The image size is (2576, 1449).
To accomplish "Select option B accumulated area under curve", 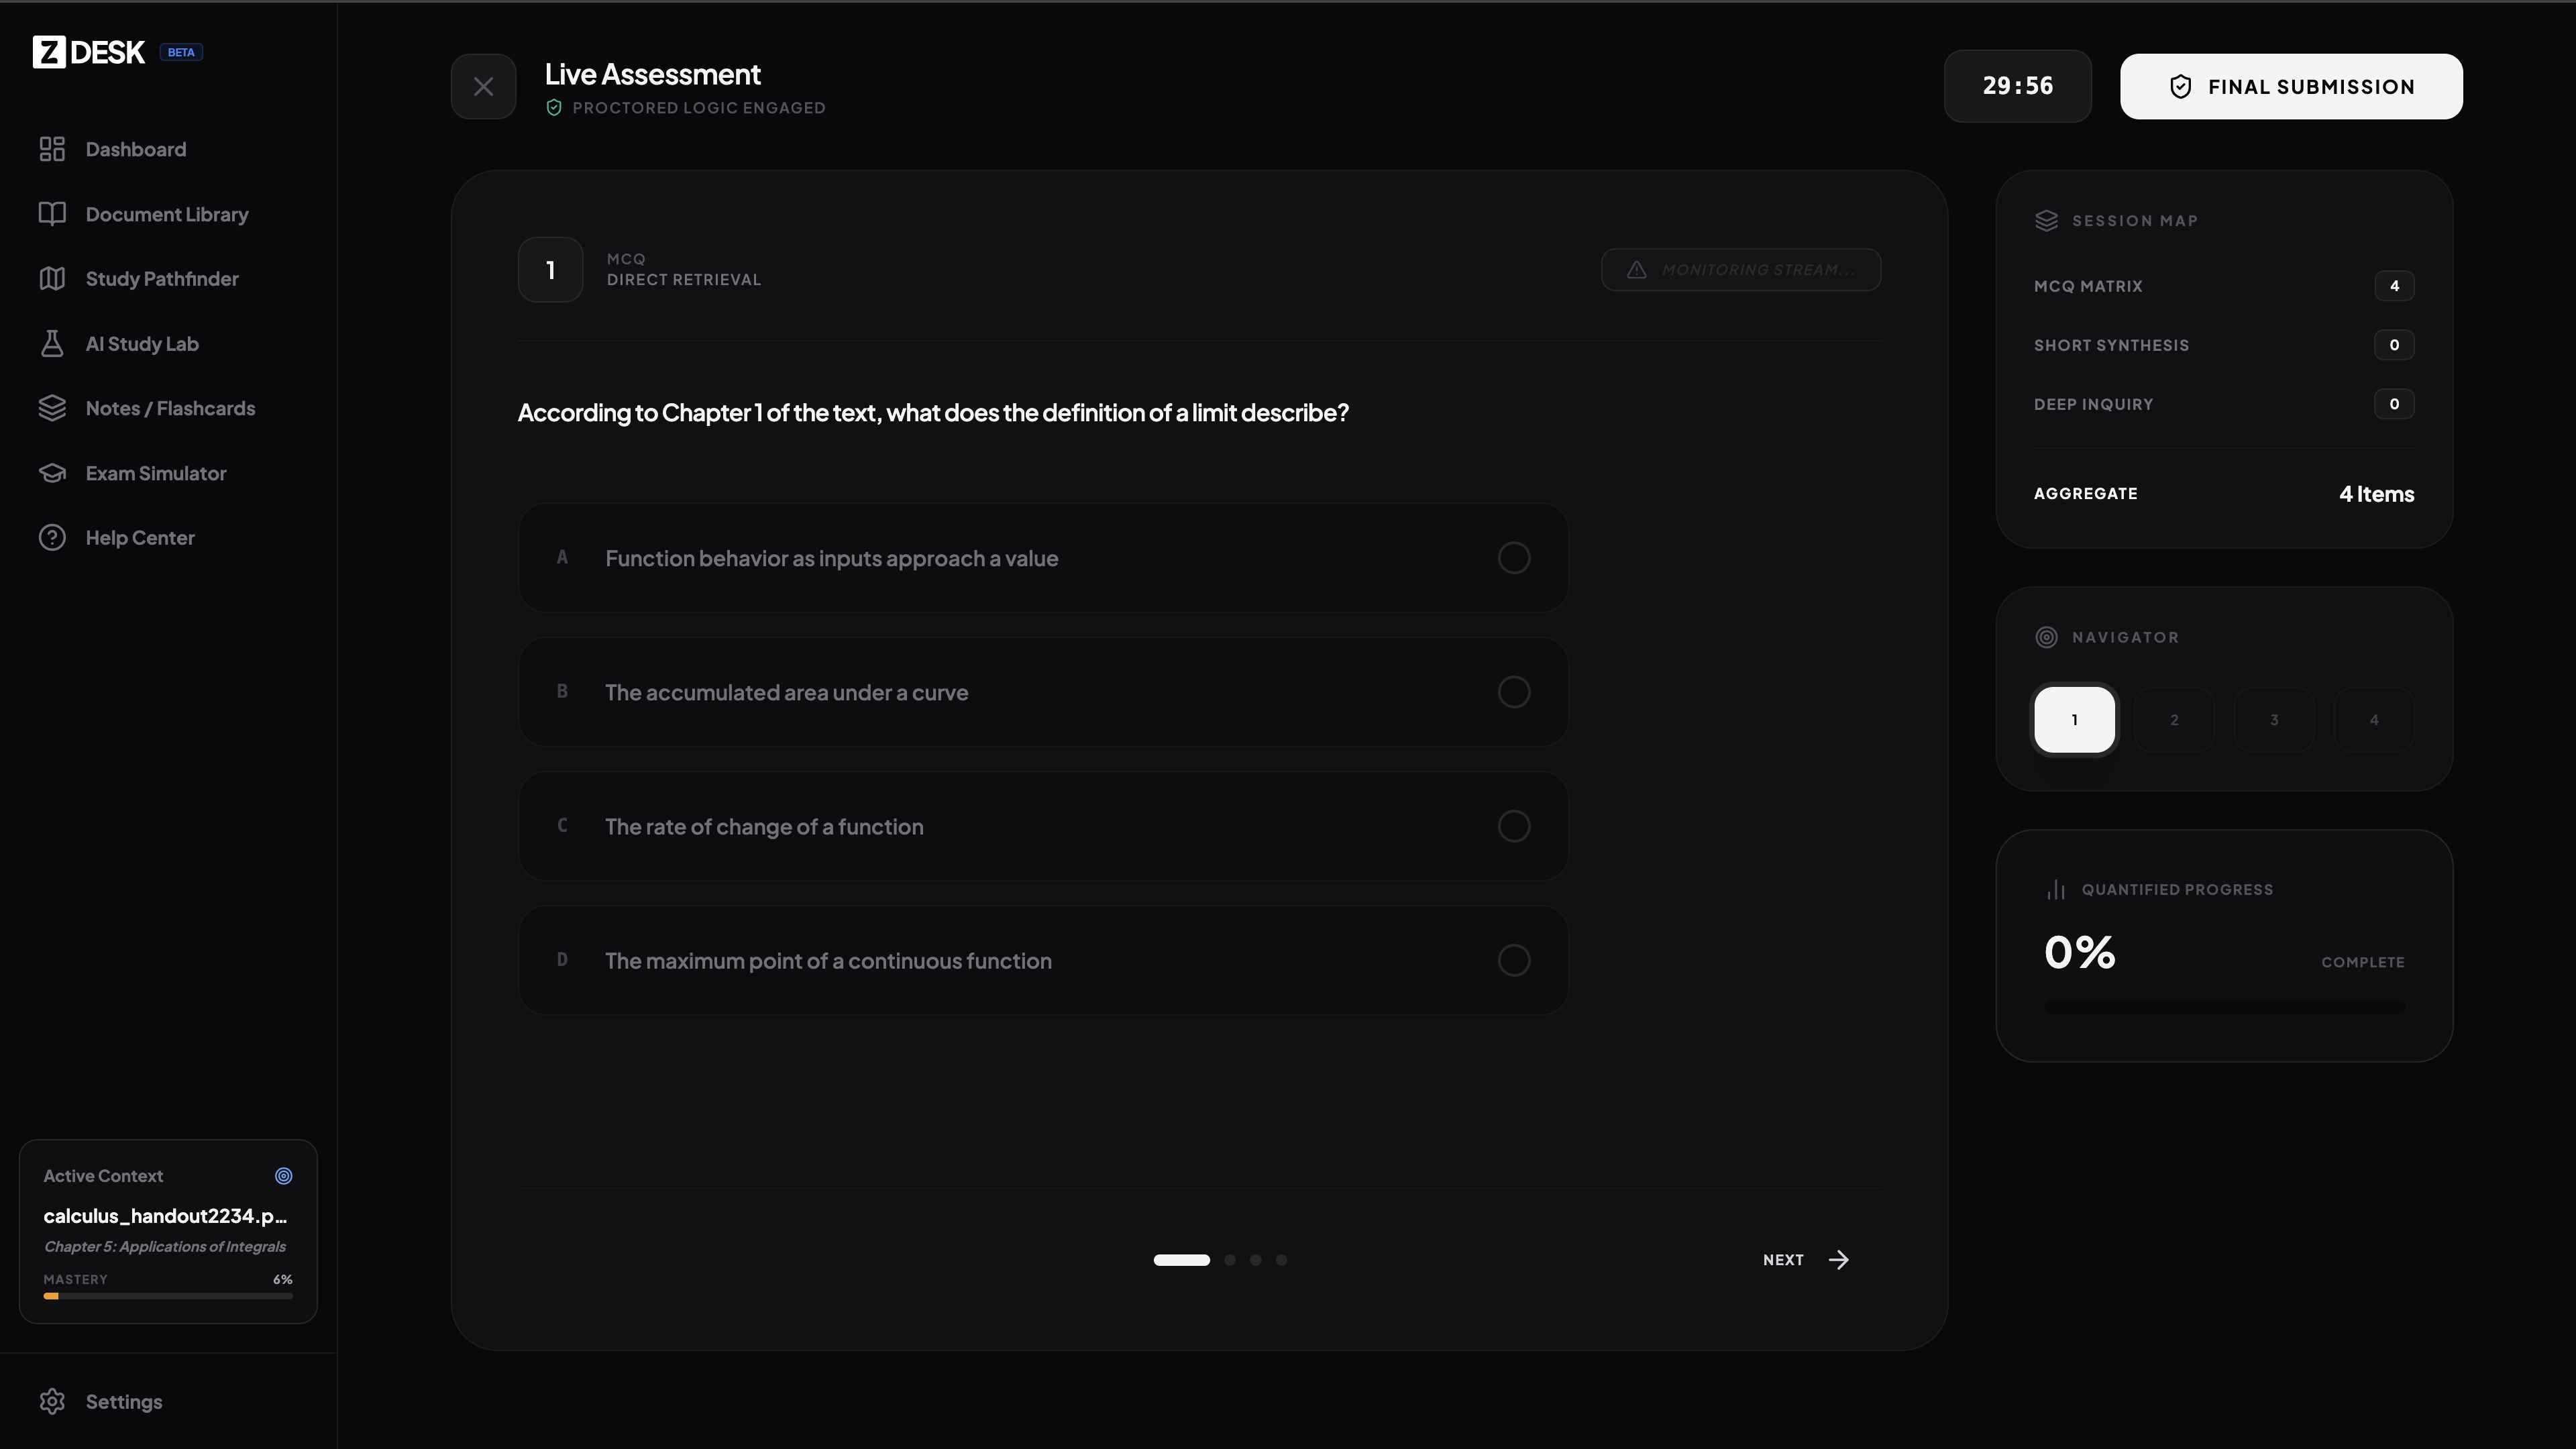I will click(x=1513, y=692).
